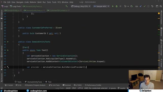Collapse the Test method fold marker
163x92 pixels.
tap(13, 50)
